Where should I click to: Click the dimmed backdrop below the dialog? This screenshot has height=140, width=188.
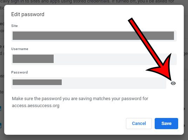pos(94,138)
